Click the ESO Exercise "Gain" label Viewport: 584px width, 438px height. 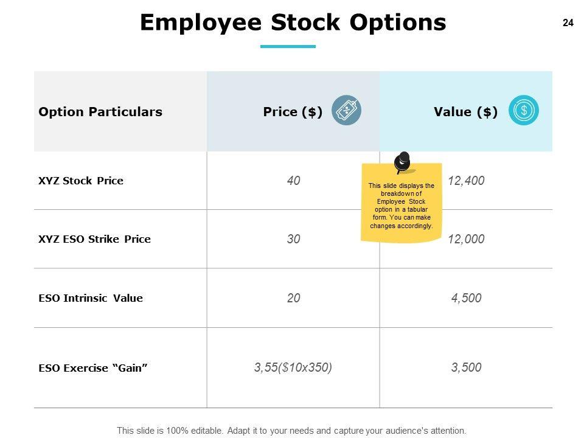click(x=93, y=368)
